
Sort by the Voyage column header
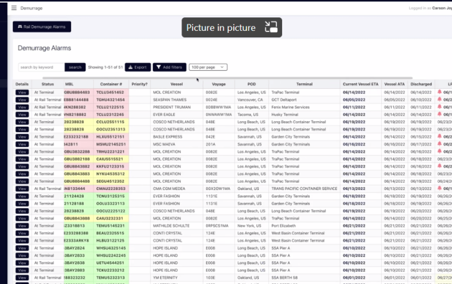pos(219,84)
